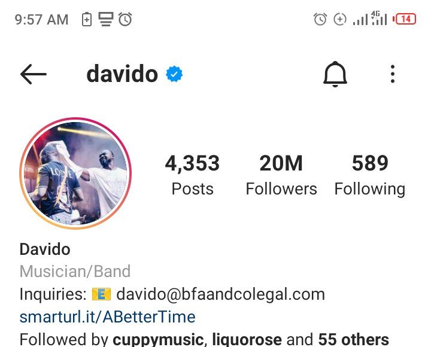
Task: Tap the battery indicator in status bar
Action: pos(405,19)
